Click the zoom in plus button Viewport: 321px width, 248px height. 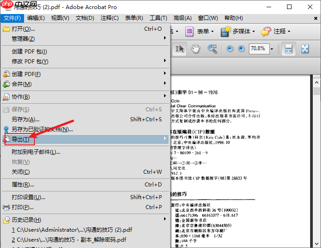point(241,48)
